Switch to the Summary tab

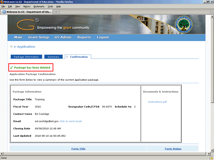[53, 57]
